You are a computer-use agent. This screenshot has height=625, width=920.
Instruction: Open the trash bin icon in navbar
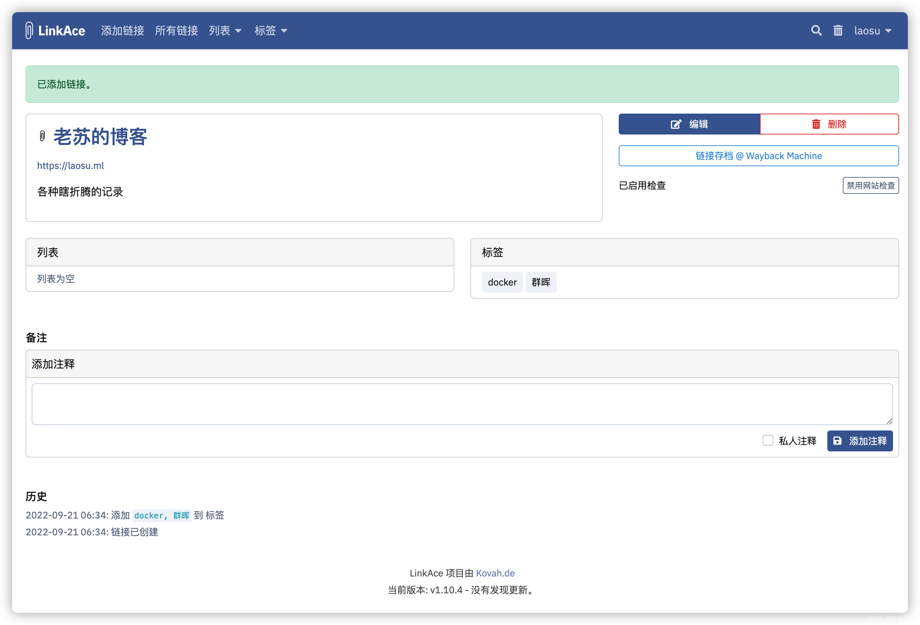pos(838,30)
